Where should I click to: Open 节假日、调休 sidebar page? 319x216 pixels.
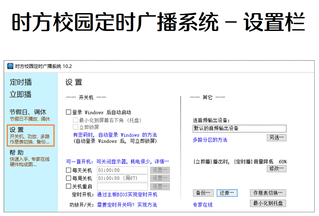point(28,112)
